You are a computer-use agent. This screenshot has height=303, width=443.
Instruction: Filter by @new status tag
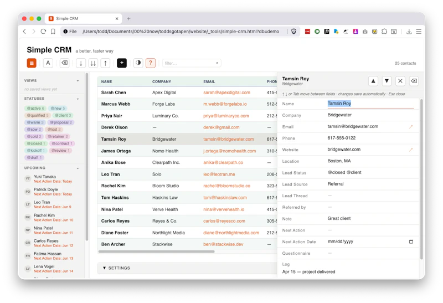[x=58, y=108]
